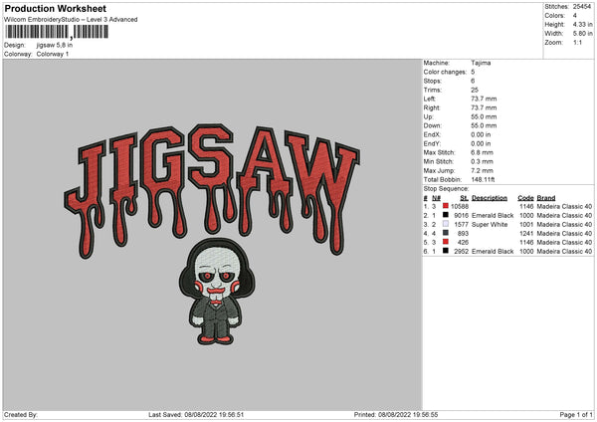Image resolution: width=597 pixels, height=422 pixels.
Task: Click the Max Stitch value 6.8 mm
Action: 482,152
